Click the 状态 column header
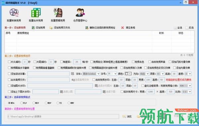199x126 pixels. [181, 33]
